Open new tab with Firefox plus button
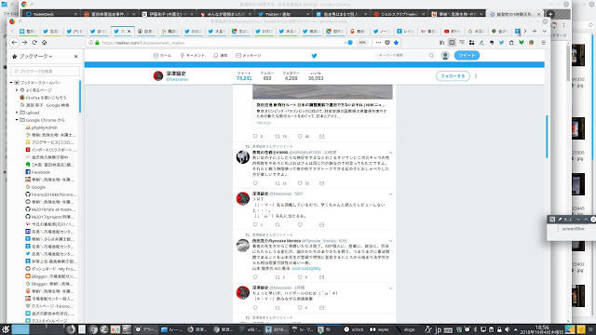 [x=535, y=31]
